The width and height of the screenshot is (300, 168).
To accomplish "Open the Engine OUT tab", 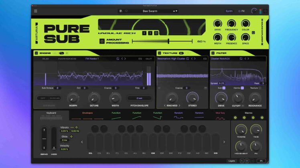I will (149, 59).
